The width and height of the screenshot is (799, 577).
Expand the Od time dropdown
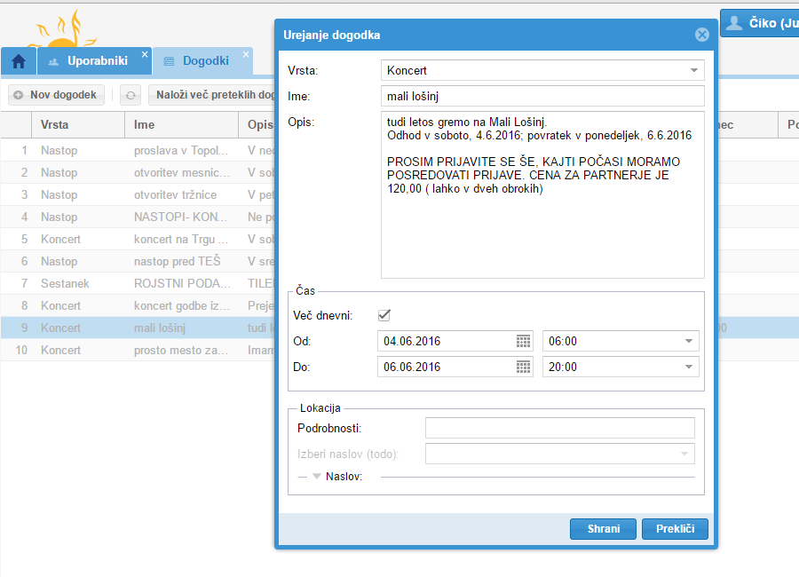(688, 341)
